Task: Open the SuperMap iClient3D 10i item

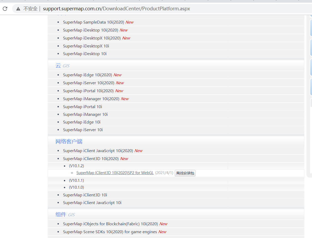Action: point(85,195)
